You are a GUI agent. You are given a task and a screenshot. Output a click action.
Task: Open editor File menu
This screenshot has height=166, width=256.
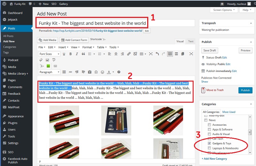[42, 47]
